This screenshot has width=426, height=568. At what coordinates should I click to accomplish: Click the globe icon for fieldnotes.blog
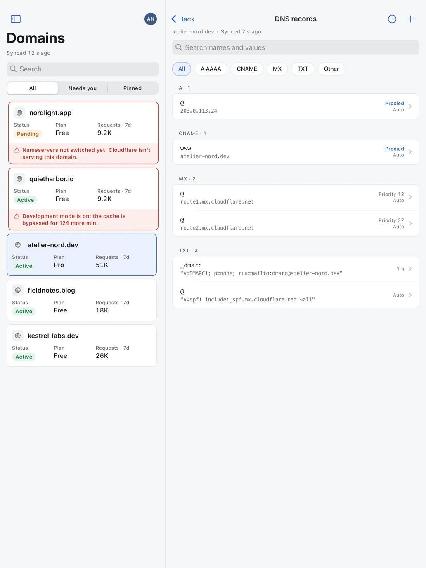point(18,290)
